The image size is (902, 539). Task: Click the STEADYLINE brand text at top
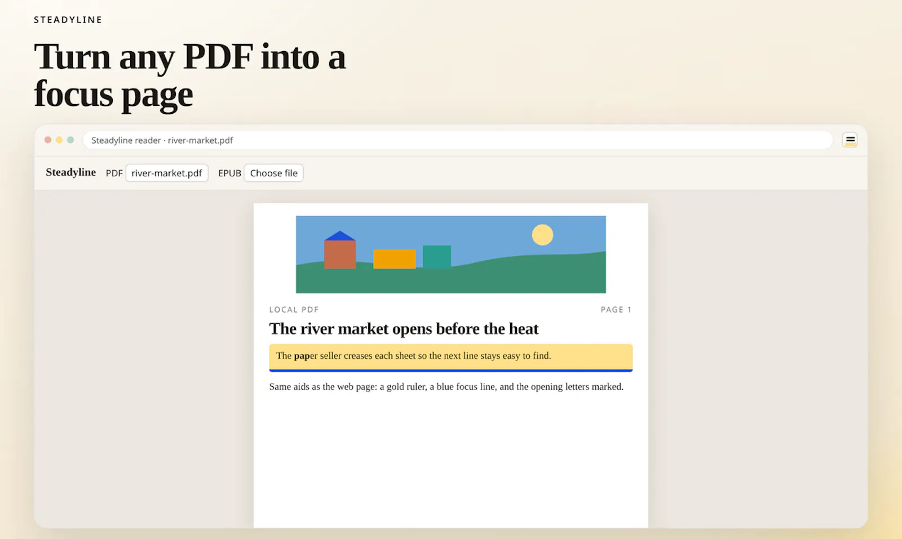point(68,20)
